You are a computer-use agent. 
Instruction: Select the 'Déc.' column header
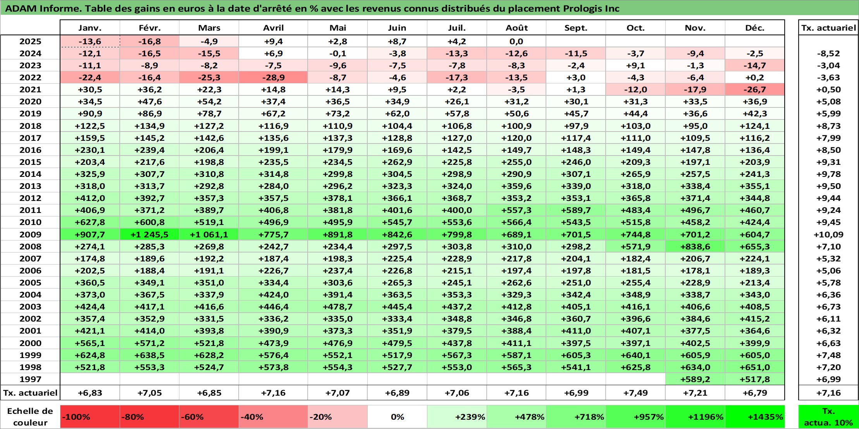click(755, 28)
